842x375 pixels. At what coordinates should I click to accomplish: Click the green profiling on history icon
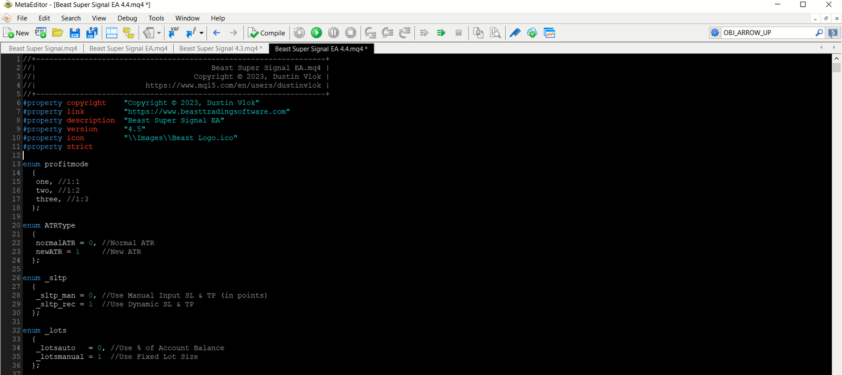(441, 33)
